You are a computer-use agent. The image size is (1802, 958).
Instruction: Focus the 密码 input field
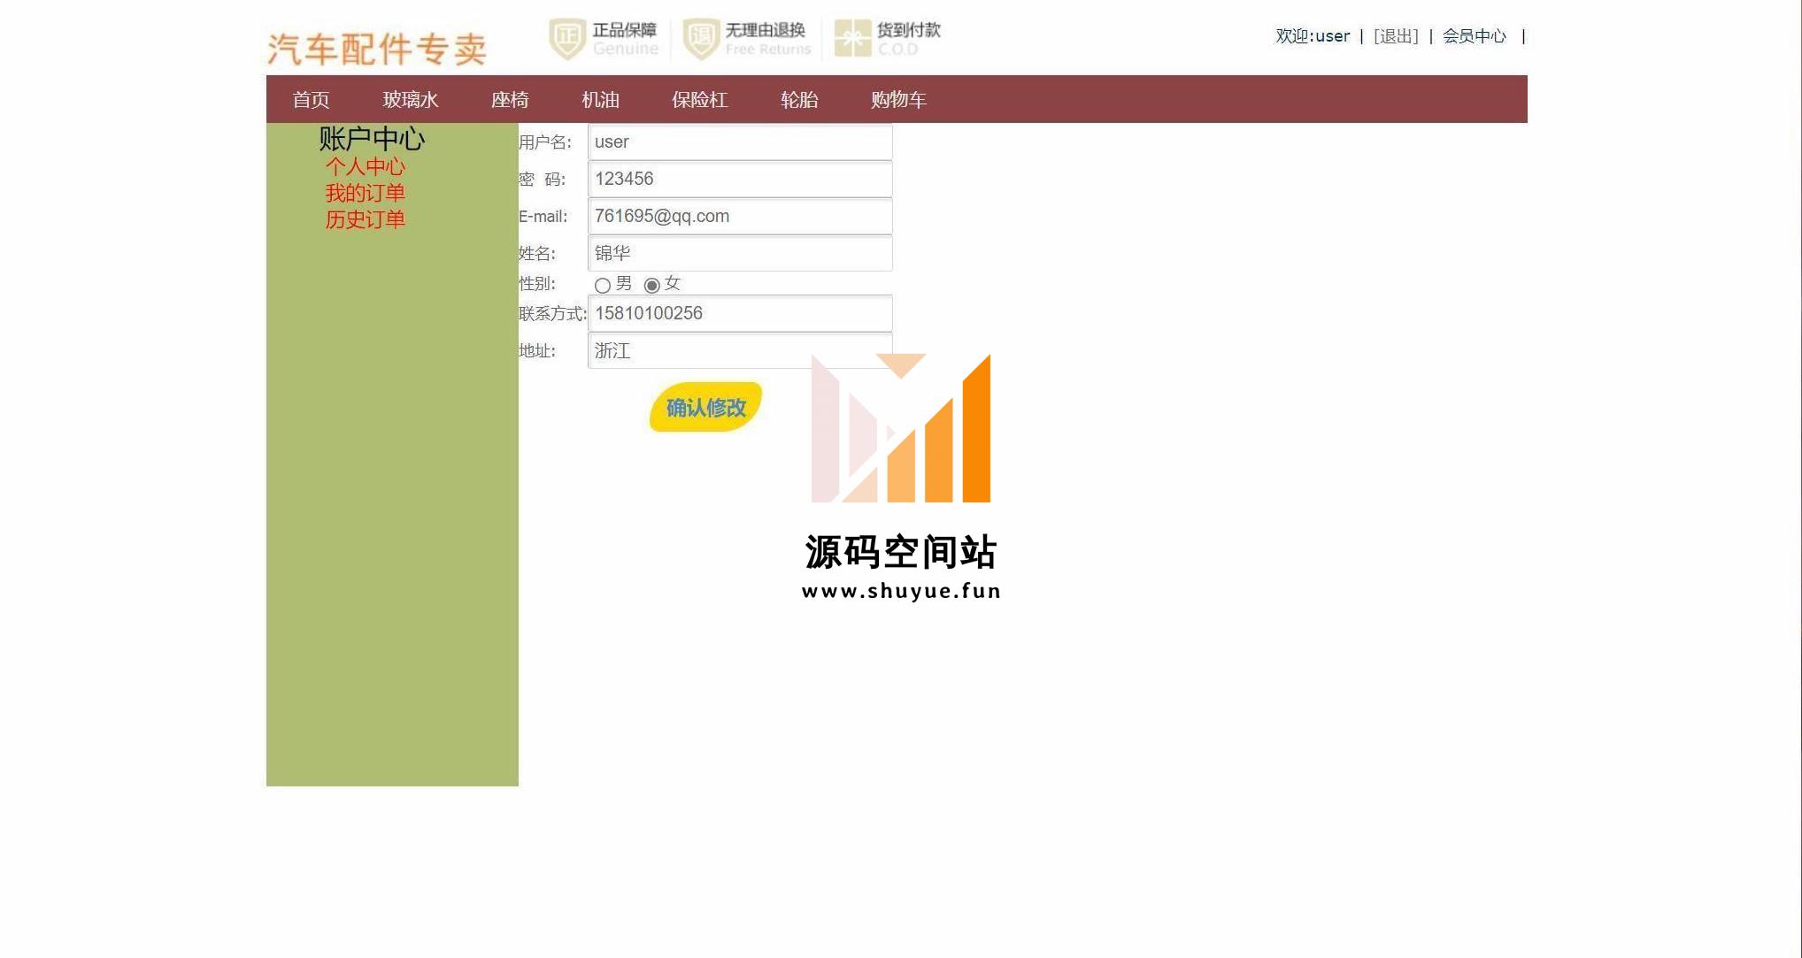(740, 180)
